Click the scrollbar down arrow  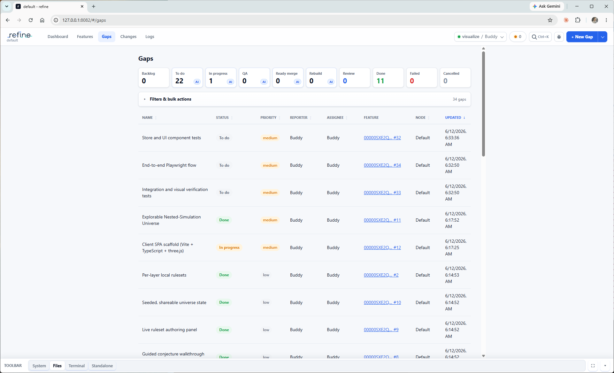click(483, 356)
